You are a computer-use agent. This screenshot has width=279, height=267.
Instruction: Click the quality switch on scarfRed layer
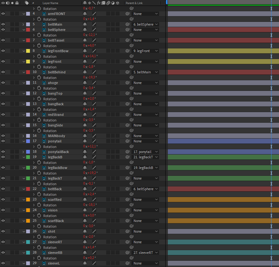(94, 200)
